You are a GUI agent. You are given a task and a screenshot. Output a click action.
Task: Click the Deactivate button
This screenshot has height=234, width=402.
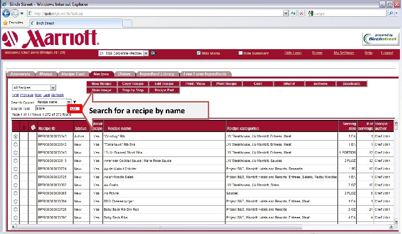coord(352,84)
